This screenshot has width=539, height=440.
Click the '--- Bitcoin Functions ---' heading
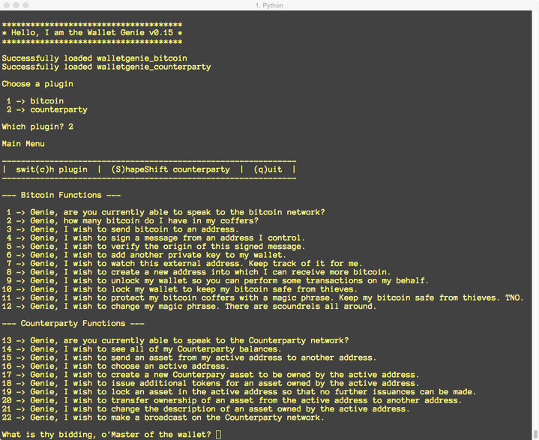click(61, 195)
